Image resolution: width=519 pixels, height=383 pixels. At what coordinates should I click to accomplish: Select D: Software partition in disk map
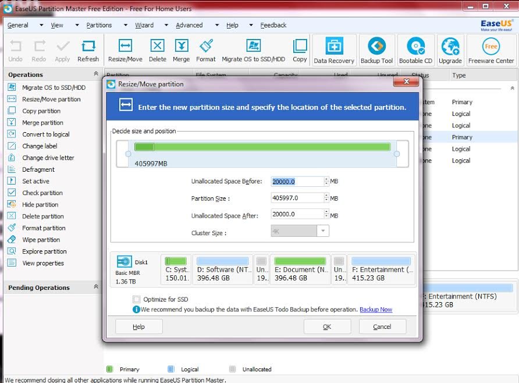[223, 269]
